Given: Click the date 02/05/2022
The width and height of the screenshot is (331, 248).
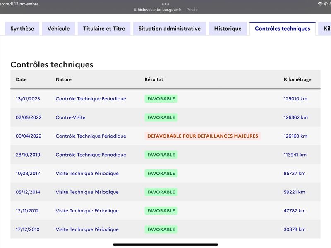Looking at the screenshot, I should pyautogui.click(x=29, y=117).
